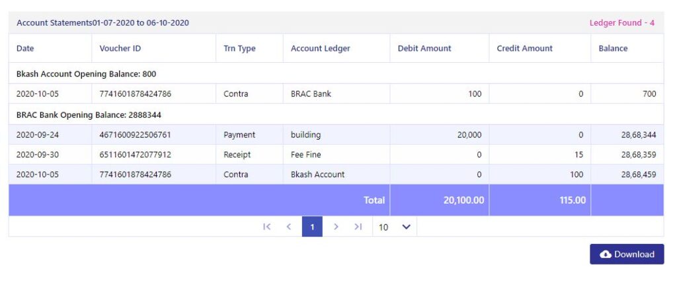Go to previous page chevron
Viewport: 677px width, 281px height.
(x=289, y=227)
